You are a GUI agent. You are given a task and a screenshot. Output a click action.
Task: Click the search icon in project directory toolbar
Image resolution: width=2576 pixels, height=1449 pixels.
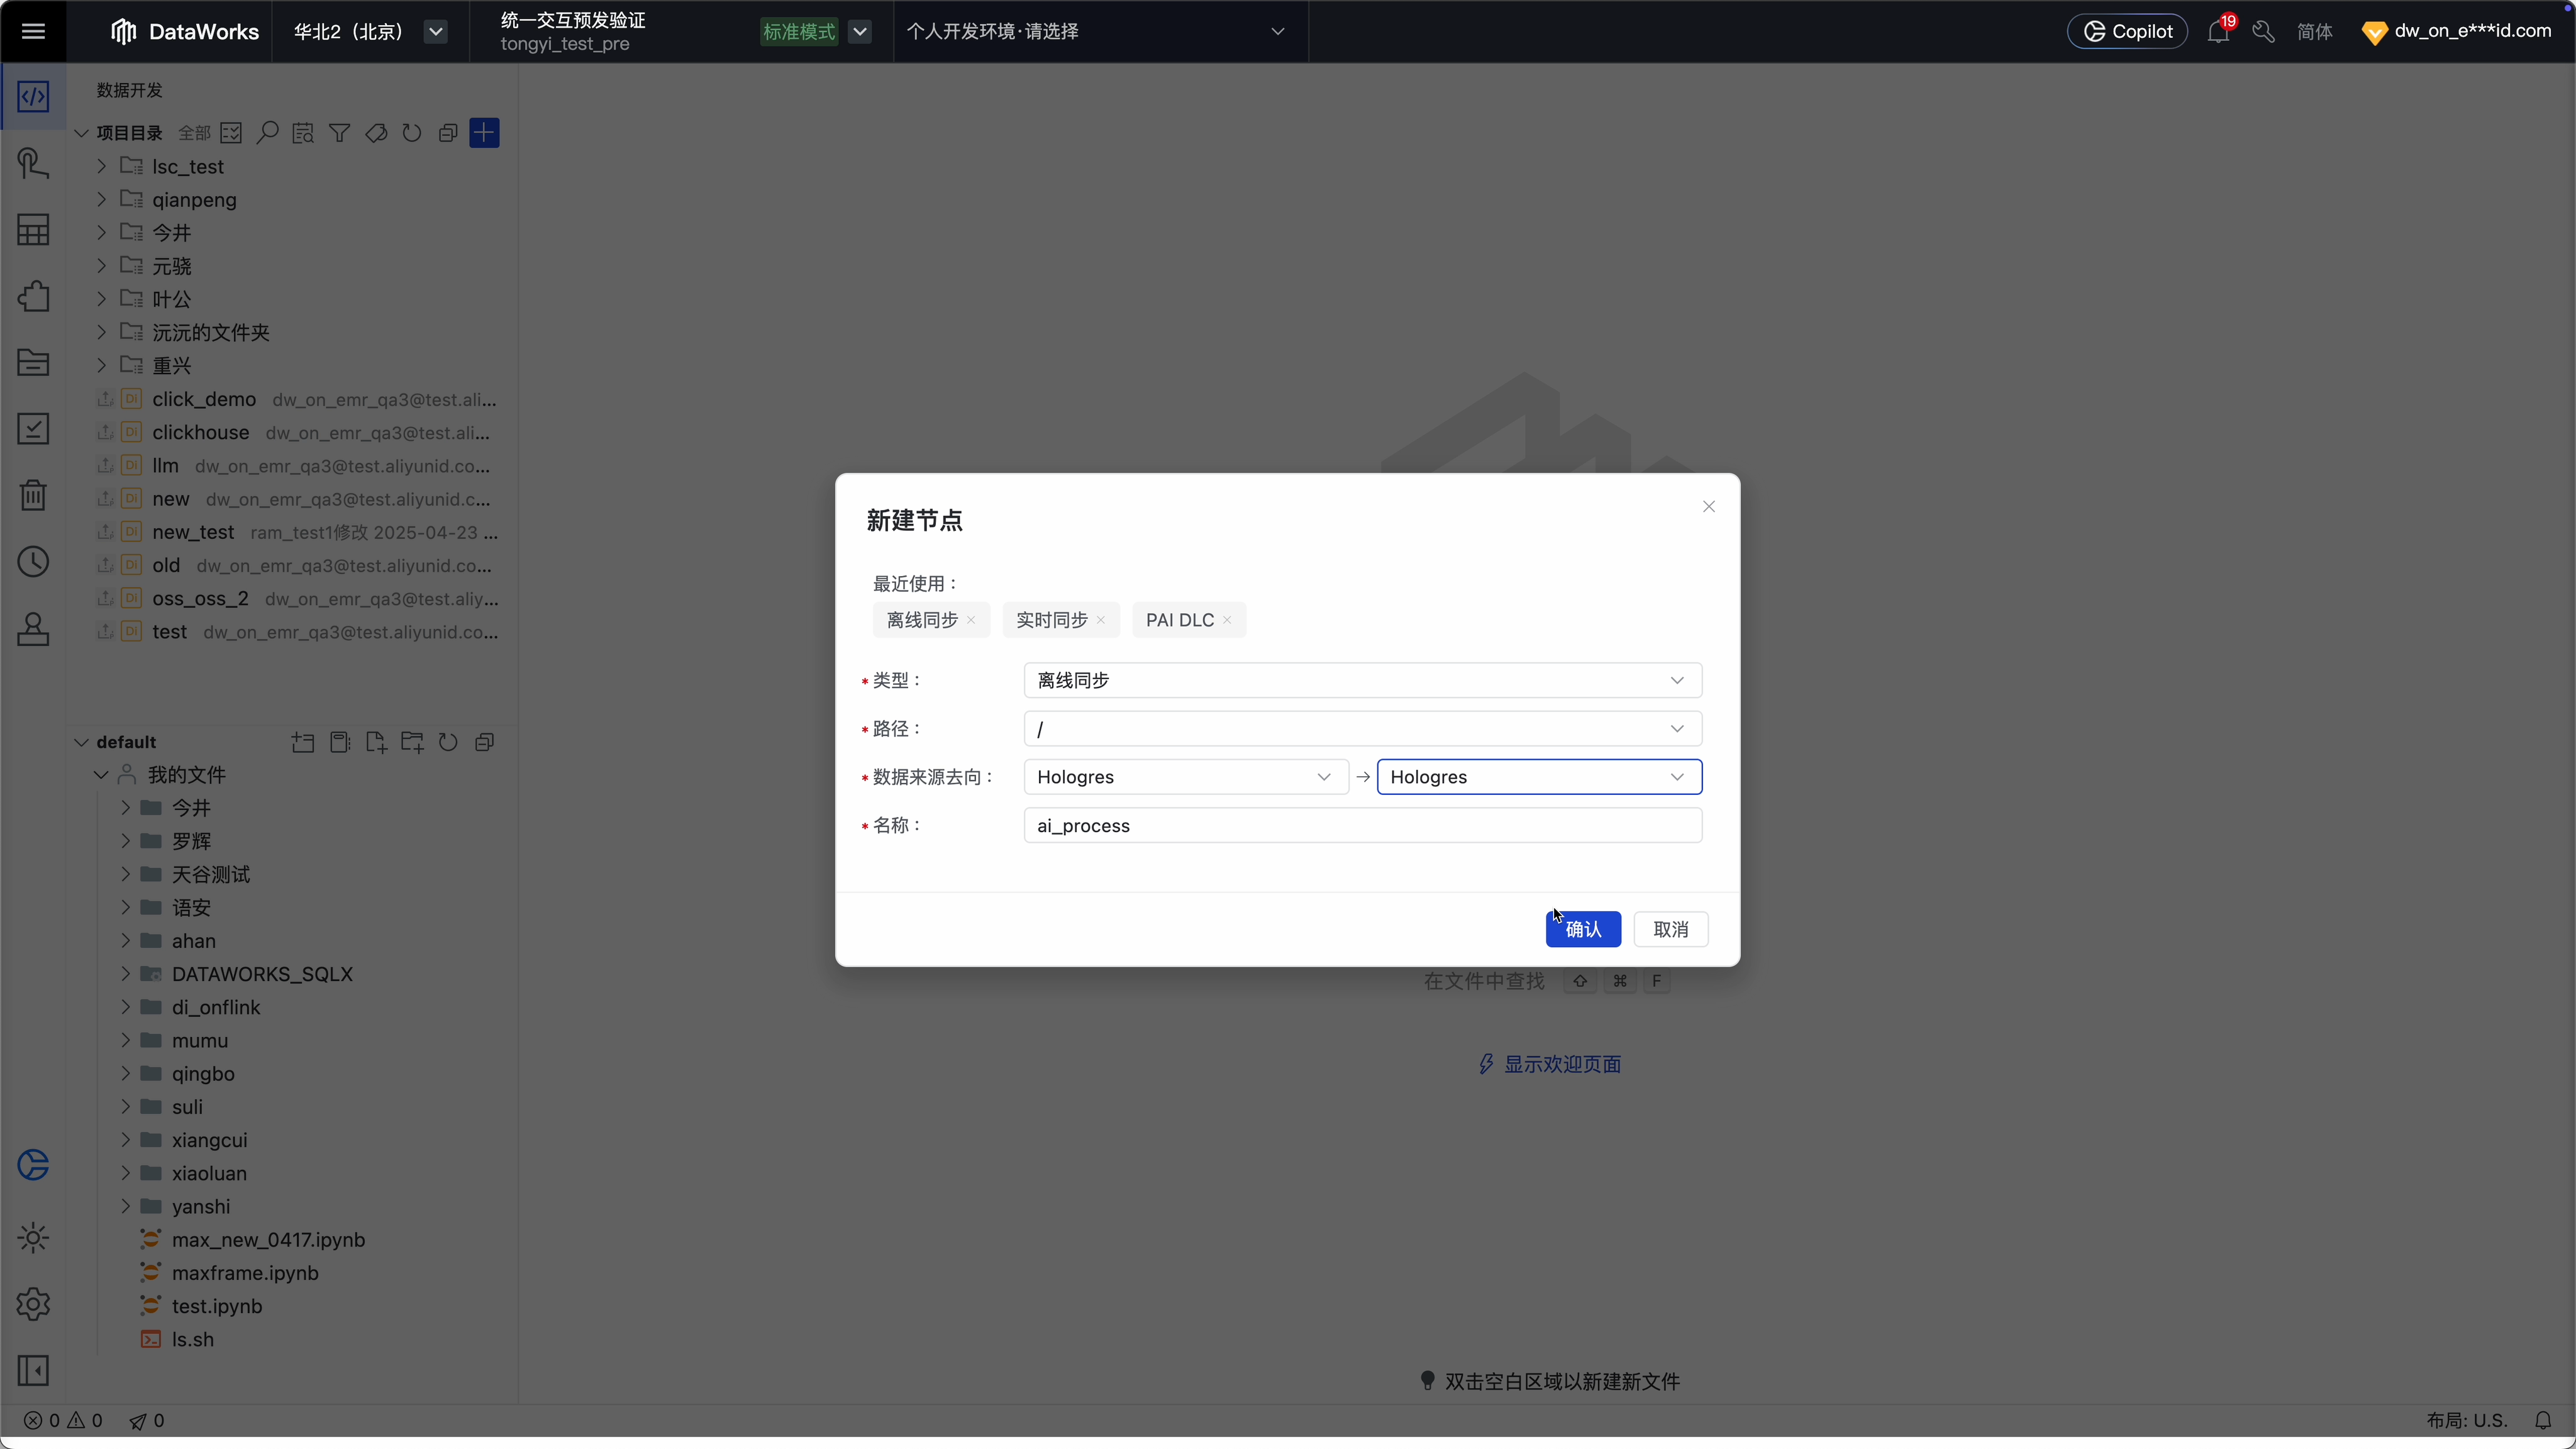tap(267, 133)
